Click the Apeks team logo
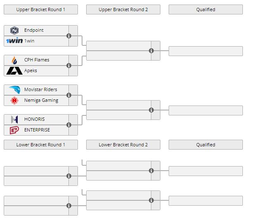The image size is (254, 223). tap(14, 70)
